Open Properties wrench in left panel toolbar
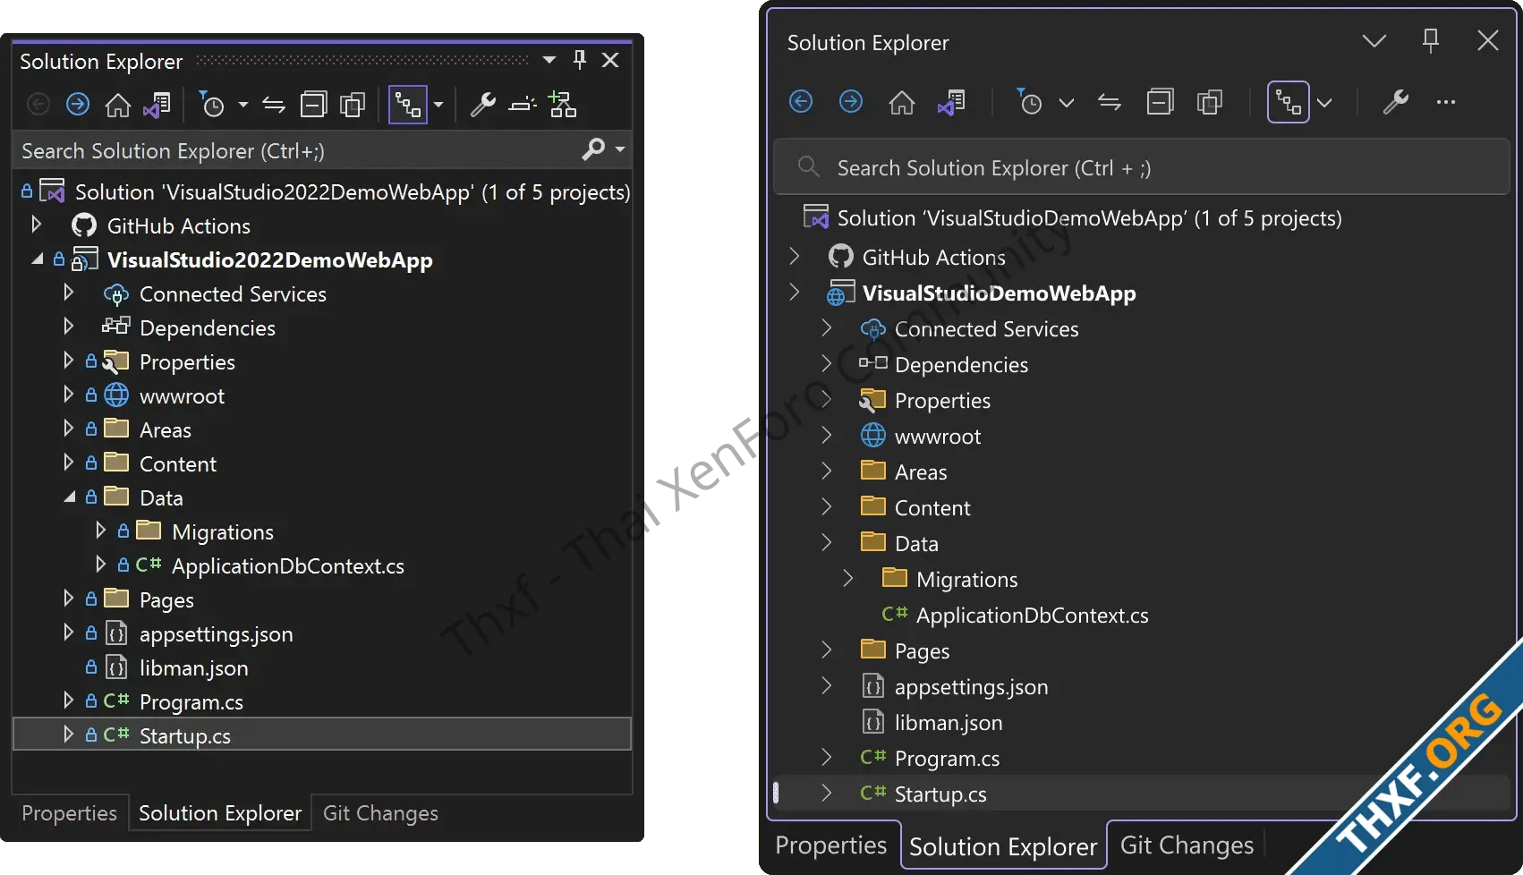Screen dimensions: 1523x875 coord(483,105)
